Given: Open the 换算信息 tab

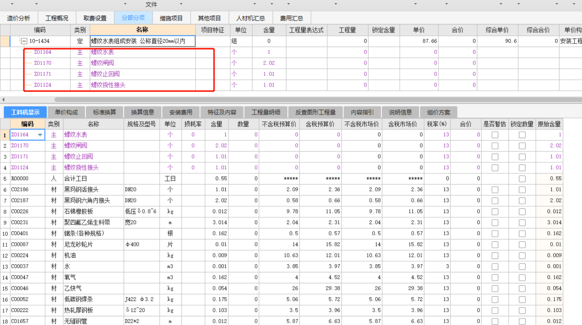Looking at the screenshot, I should 142,112.
